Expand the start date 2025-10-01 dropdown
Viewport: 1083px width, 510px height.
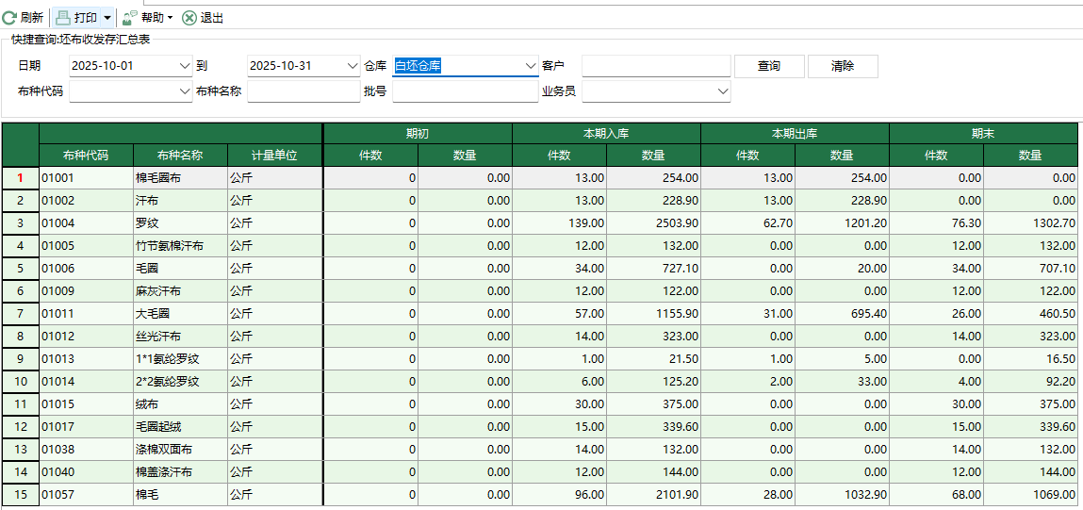pos(184,66)
